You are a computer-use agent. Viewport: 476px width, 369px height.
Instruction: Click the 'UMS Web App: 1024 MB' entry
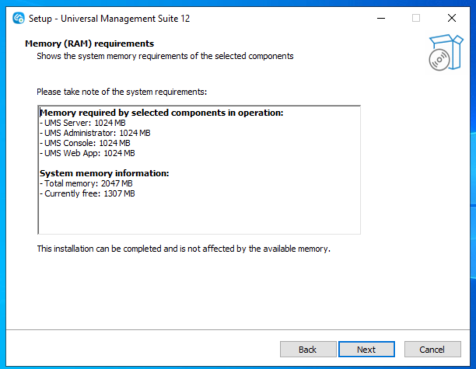click(x=87, y=153)
